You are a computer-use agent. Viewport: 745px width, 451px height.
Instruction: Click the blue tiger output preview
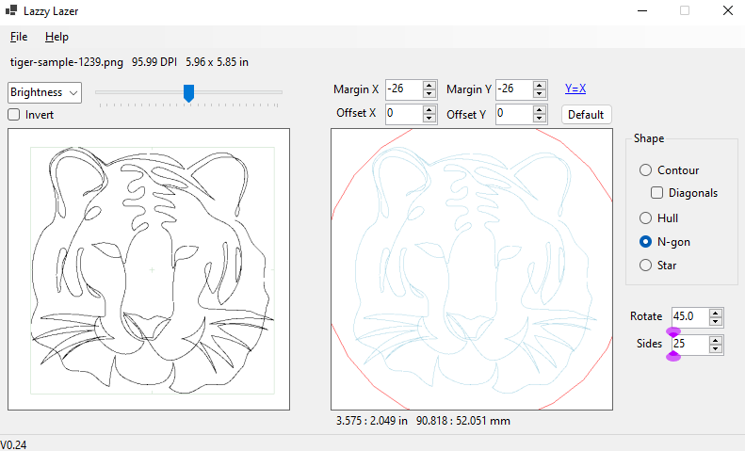pyautogui.click(x=472, y=269)
